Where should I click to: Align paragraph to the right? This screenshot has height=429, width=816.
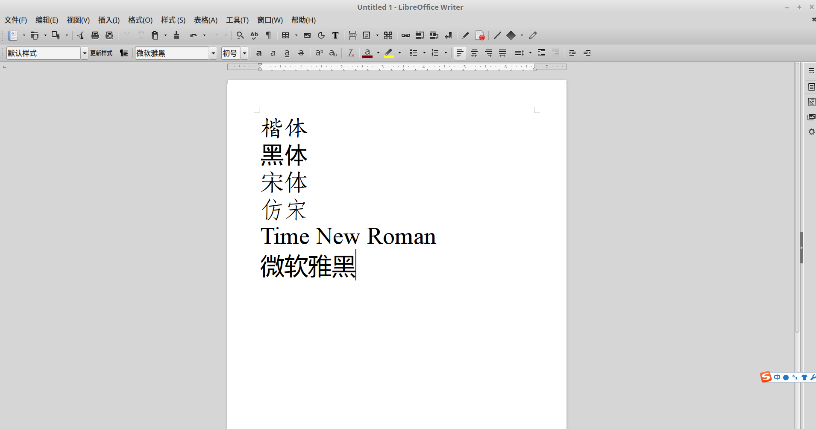tap(488, 53)
